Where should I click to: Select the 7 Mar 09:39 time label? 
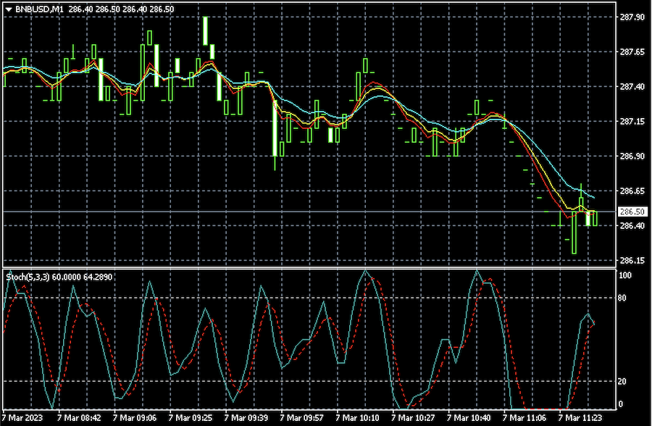coord(246,417)
